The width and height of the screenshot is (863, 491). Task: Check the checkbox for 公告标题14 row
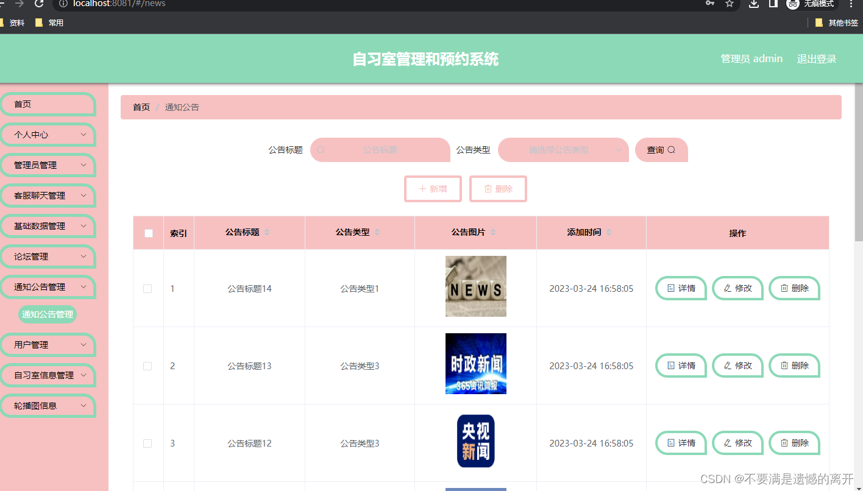(147, 288)
